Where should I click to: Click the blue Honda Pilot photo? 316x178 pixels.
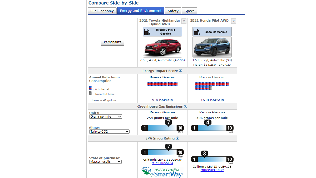pyautogui.click(x=212, y=47)
